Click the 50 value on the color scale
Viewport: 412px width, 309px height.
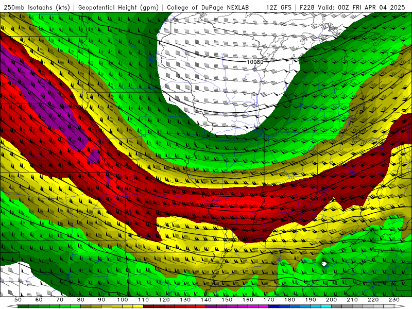click(x=18, y=300)
